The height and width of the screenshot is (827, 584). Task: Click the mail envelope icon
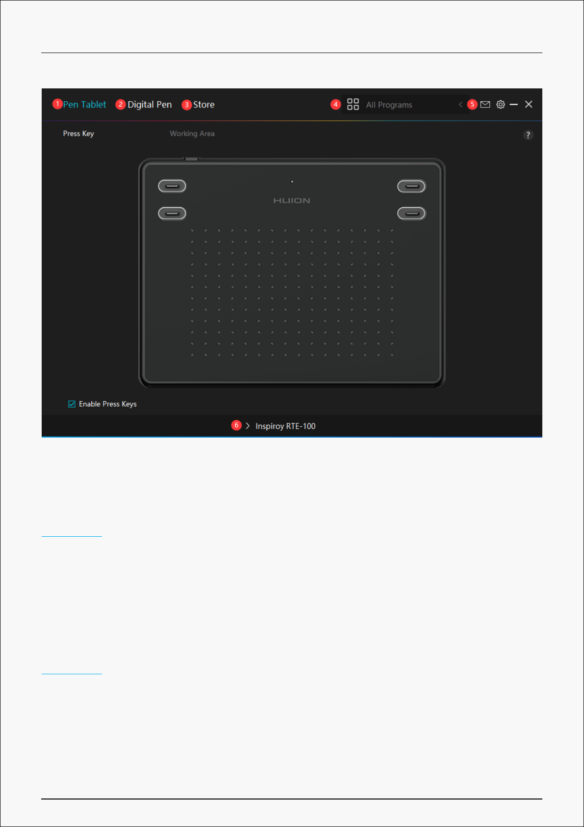click(x=485, y=105)
